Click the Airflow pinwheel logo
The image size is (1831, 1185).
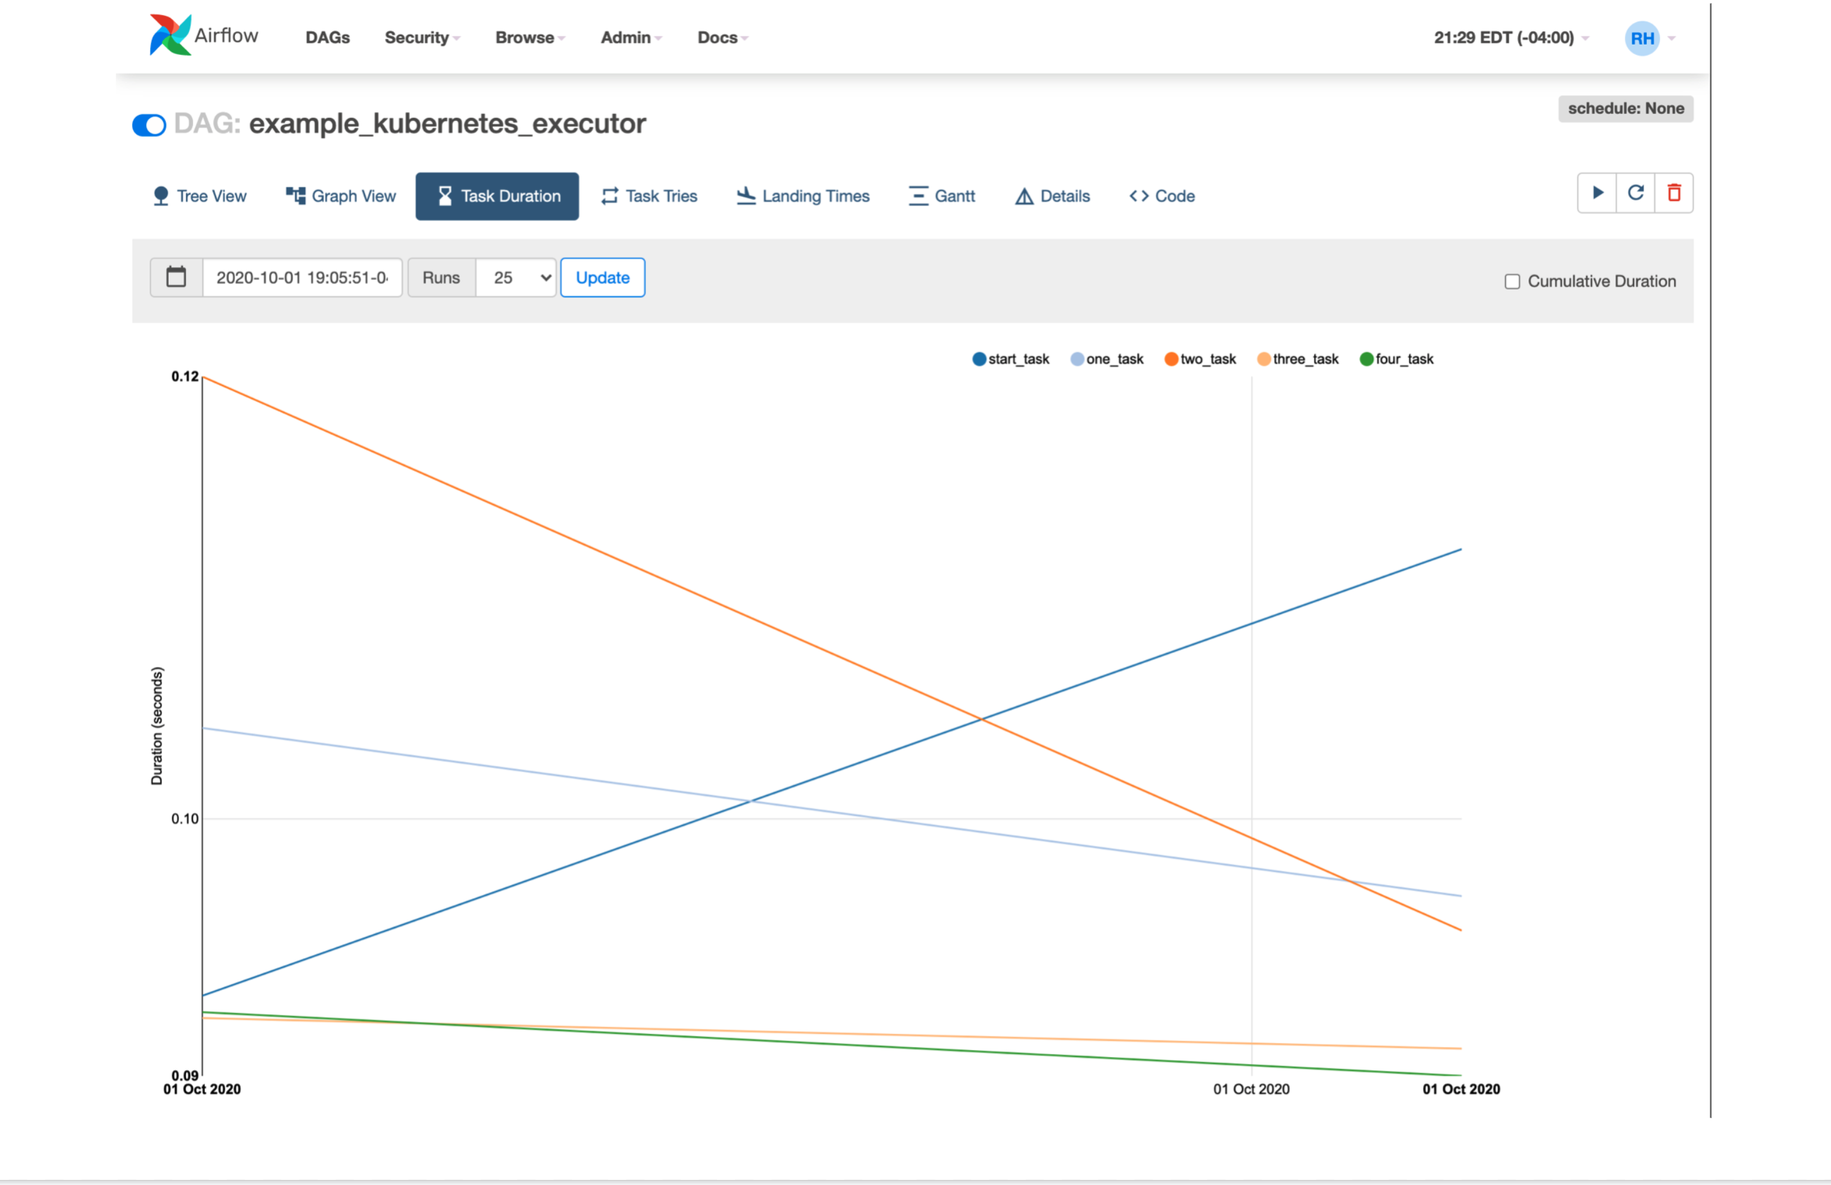pyautogui.click(x=170, y=35)
